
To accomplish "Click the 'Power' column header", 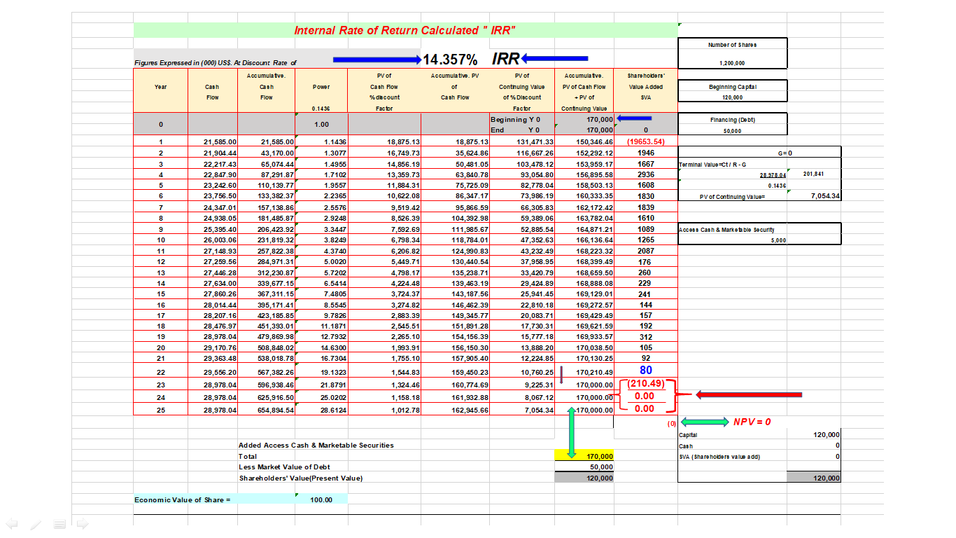I will point(321,87).
